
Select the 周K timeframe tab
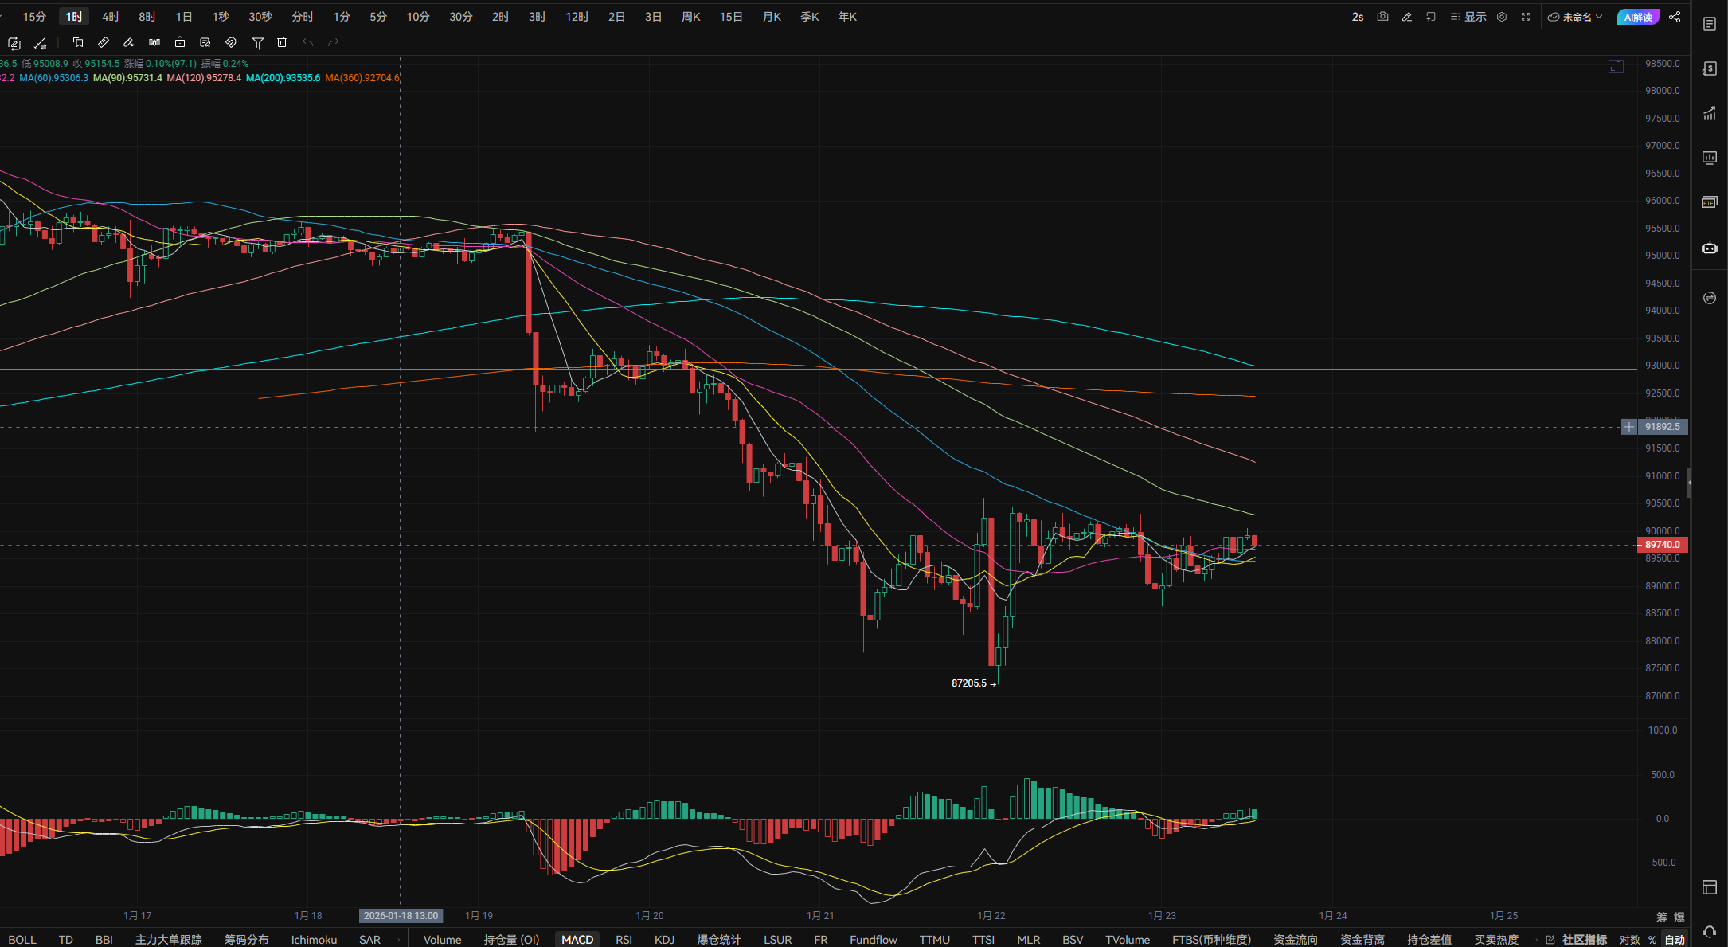tap(690, 17)
